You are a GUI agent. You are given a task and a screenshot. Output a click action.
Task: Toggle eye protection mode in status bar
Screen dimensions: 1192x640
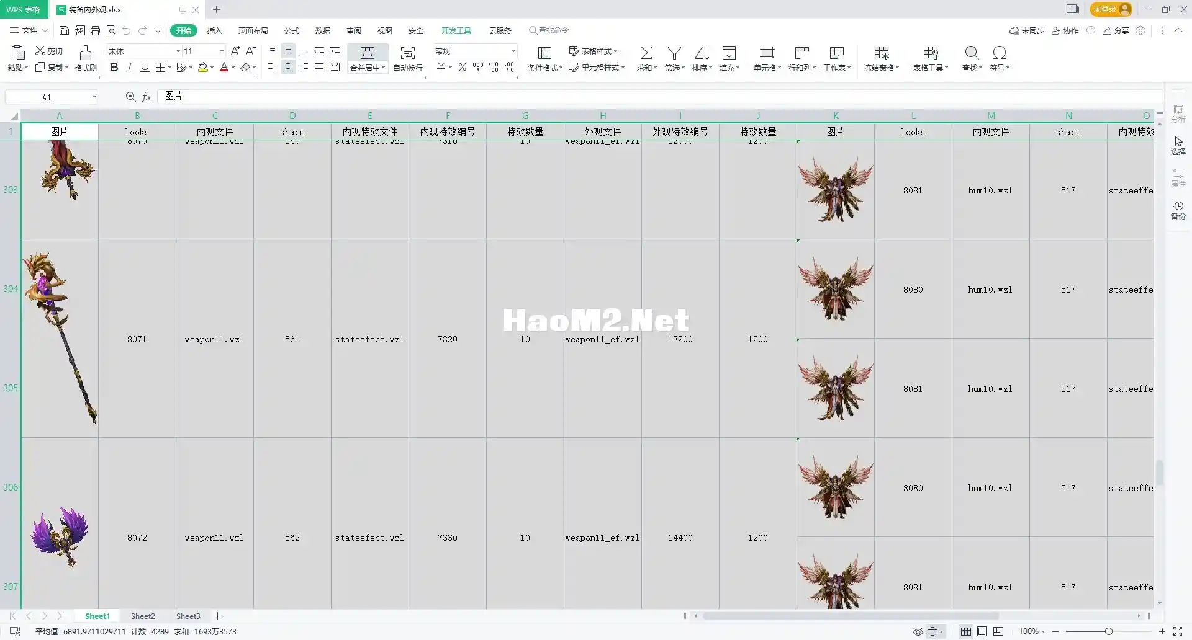(x=918, y=631)
